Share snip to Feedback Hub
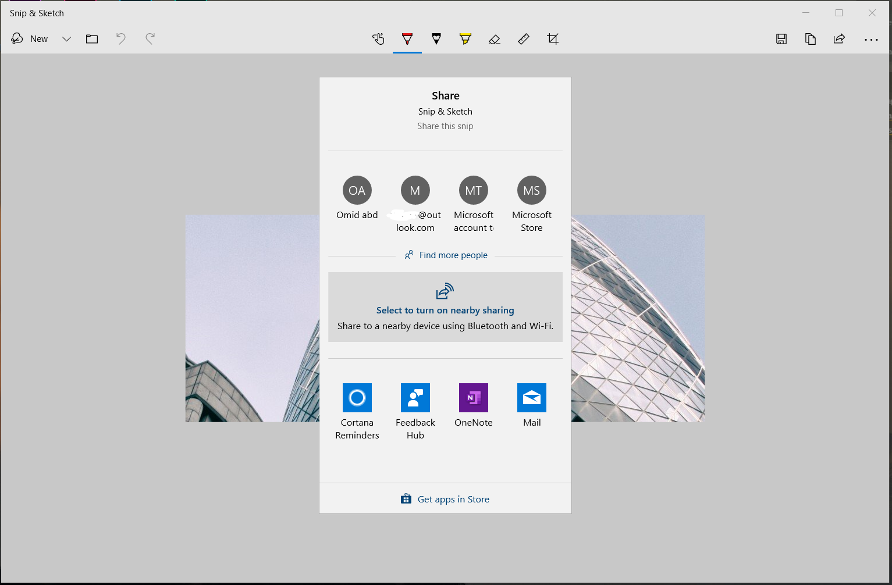Viewport: 892px width, 585px height. click(415, 412)
